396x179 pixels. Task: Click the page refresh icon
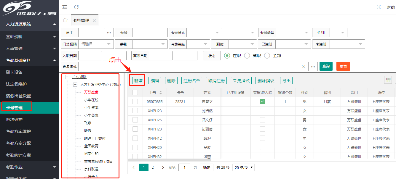(x=76, y=7)
